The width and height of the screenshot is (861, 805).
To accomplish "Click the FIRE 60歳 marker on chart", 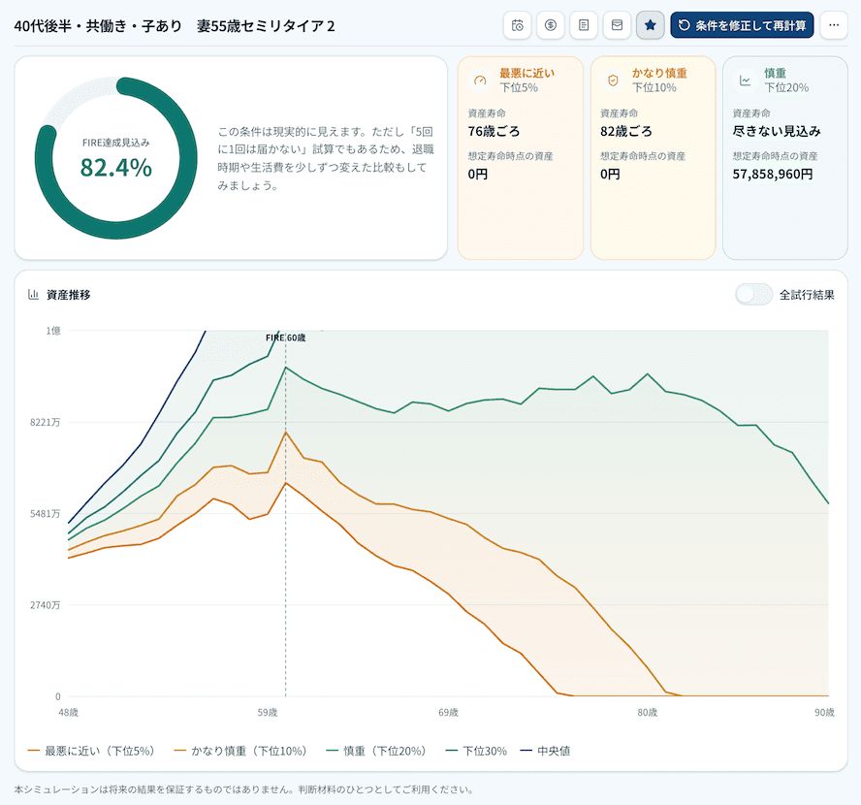I will point(285,338).
